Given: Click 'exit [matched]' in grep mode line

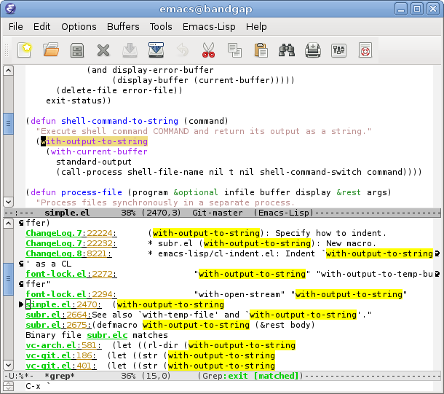Looking at the screenshot, I should (263, 376).
